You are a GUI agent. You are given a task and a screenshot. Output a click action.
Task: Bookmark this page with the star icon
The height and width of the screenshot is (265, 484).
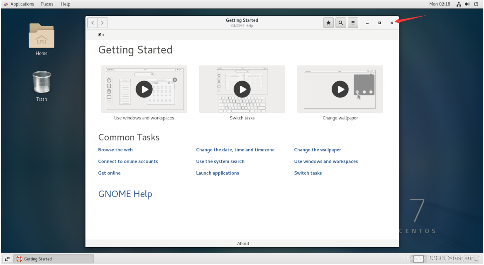coord(328,23)
